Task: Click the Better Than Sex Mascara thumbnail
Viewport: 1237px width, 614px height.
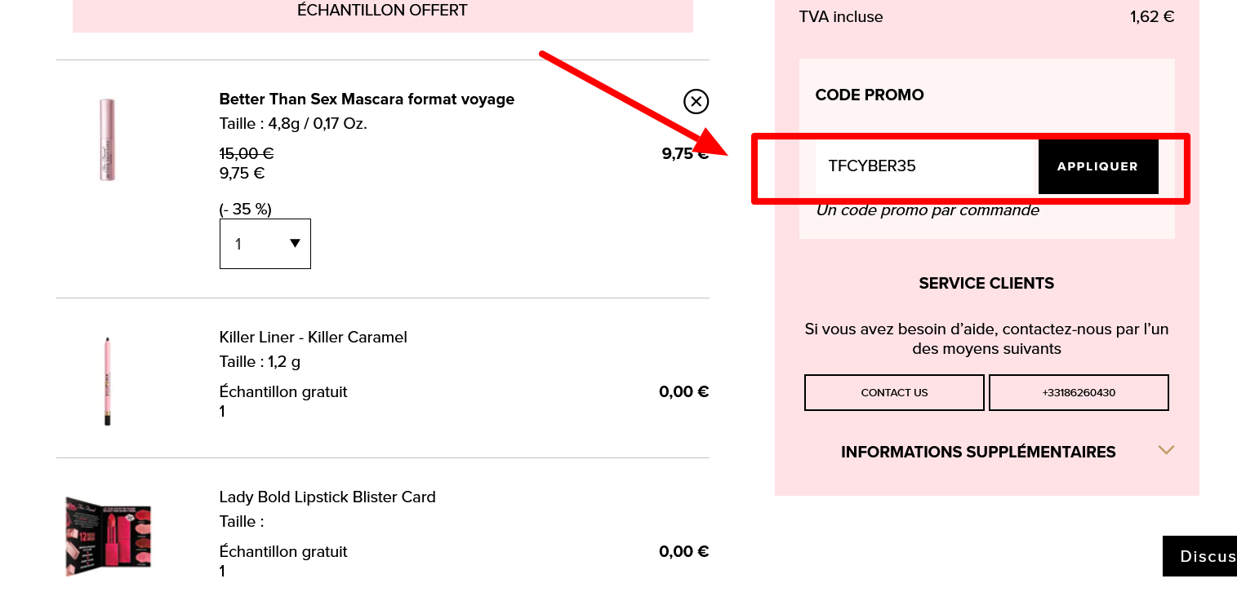Action: pyautogui.click(x=107, y=139)
